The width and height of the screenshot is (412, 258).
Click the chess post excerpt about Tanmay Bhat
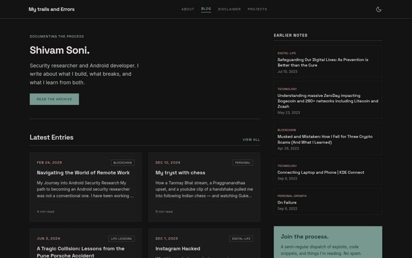pyautogui.click(x=204, y=189)
